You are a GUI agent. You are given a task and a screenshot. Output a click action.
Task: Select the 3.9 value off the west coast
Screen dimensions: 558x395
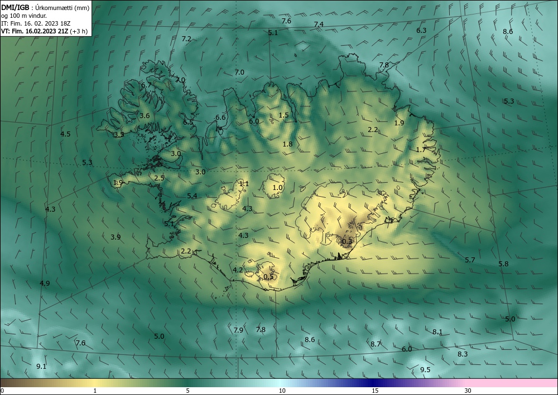[x=116, y=237]
